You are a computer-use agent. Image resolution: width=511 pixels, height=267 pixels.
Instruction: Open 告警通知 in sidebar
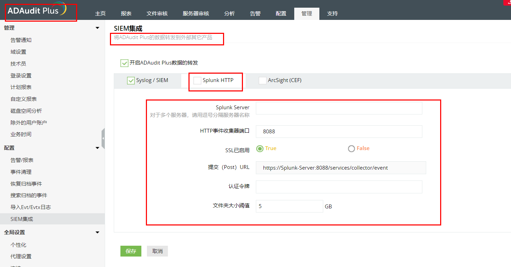click(x=21, y=40)
